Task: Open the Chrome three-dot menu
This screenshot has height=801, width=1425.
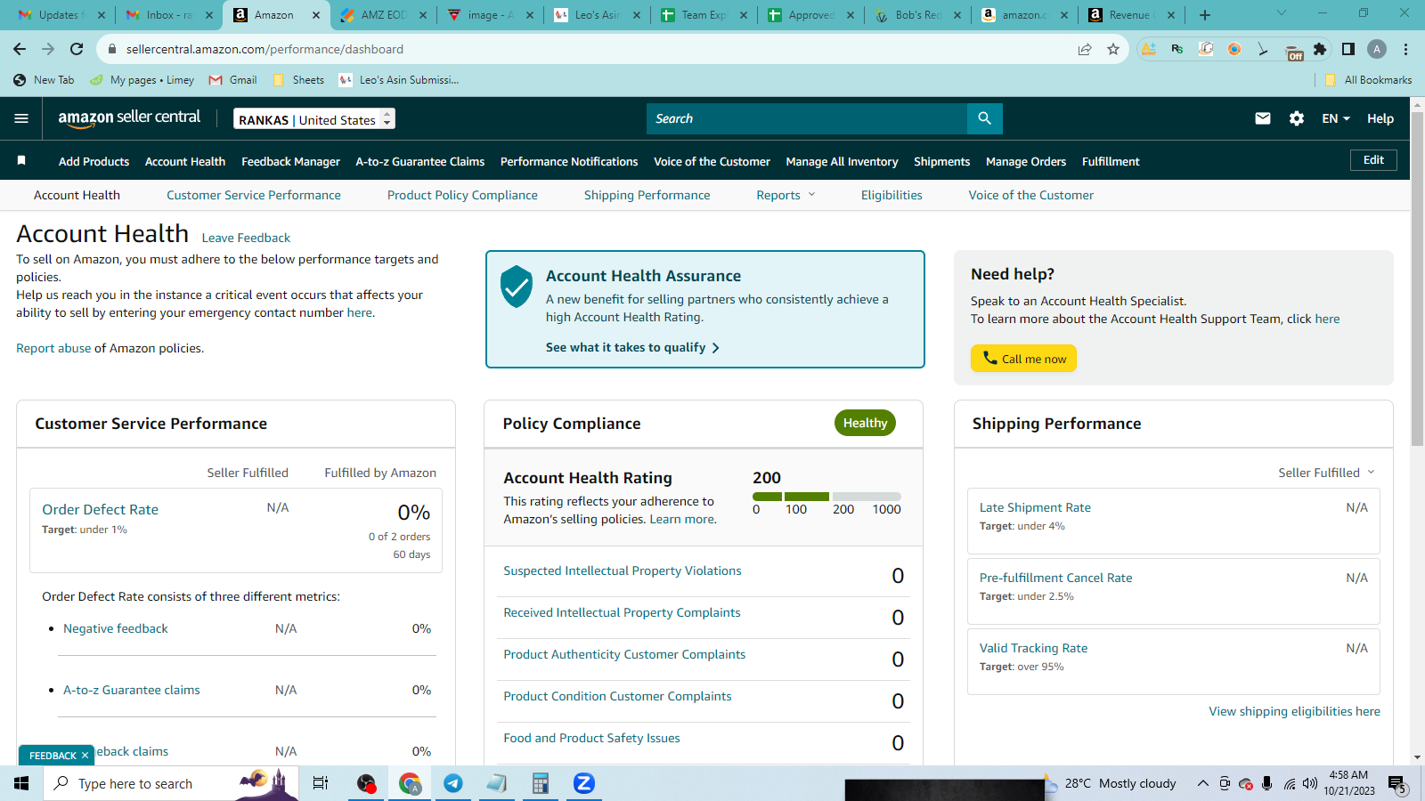Action: tap(1405, 49)
